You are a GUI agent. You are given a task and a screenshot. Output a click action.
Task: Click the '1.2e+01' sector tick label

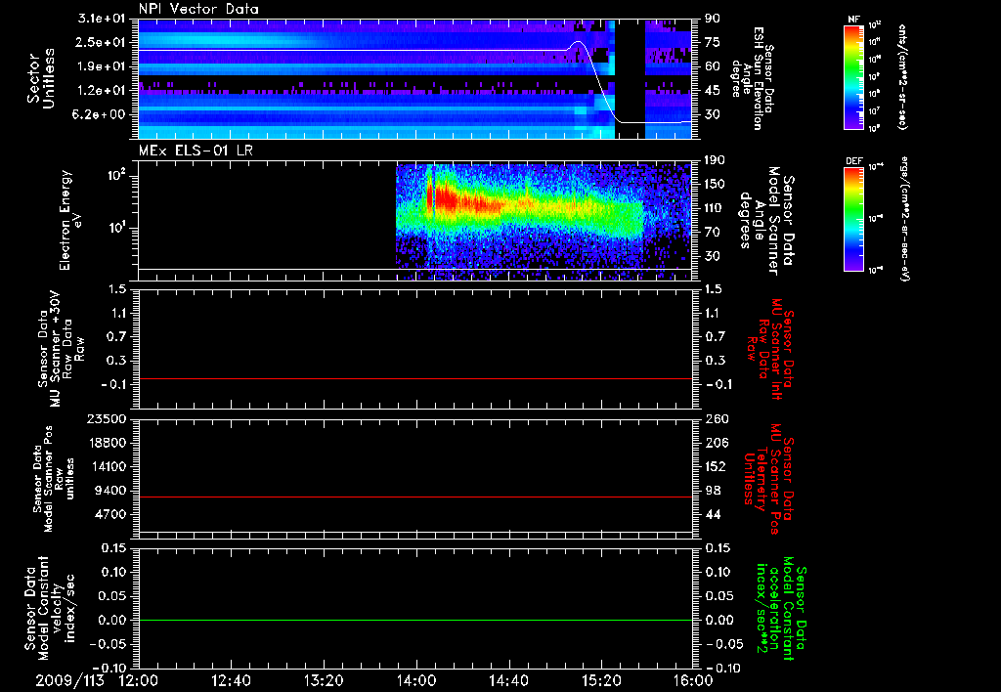click(102, 91)
